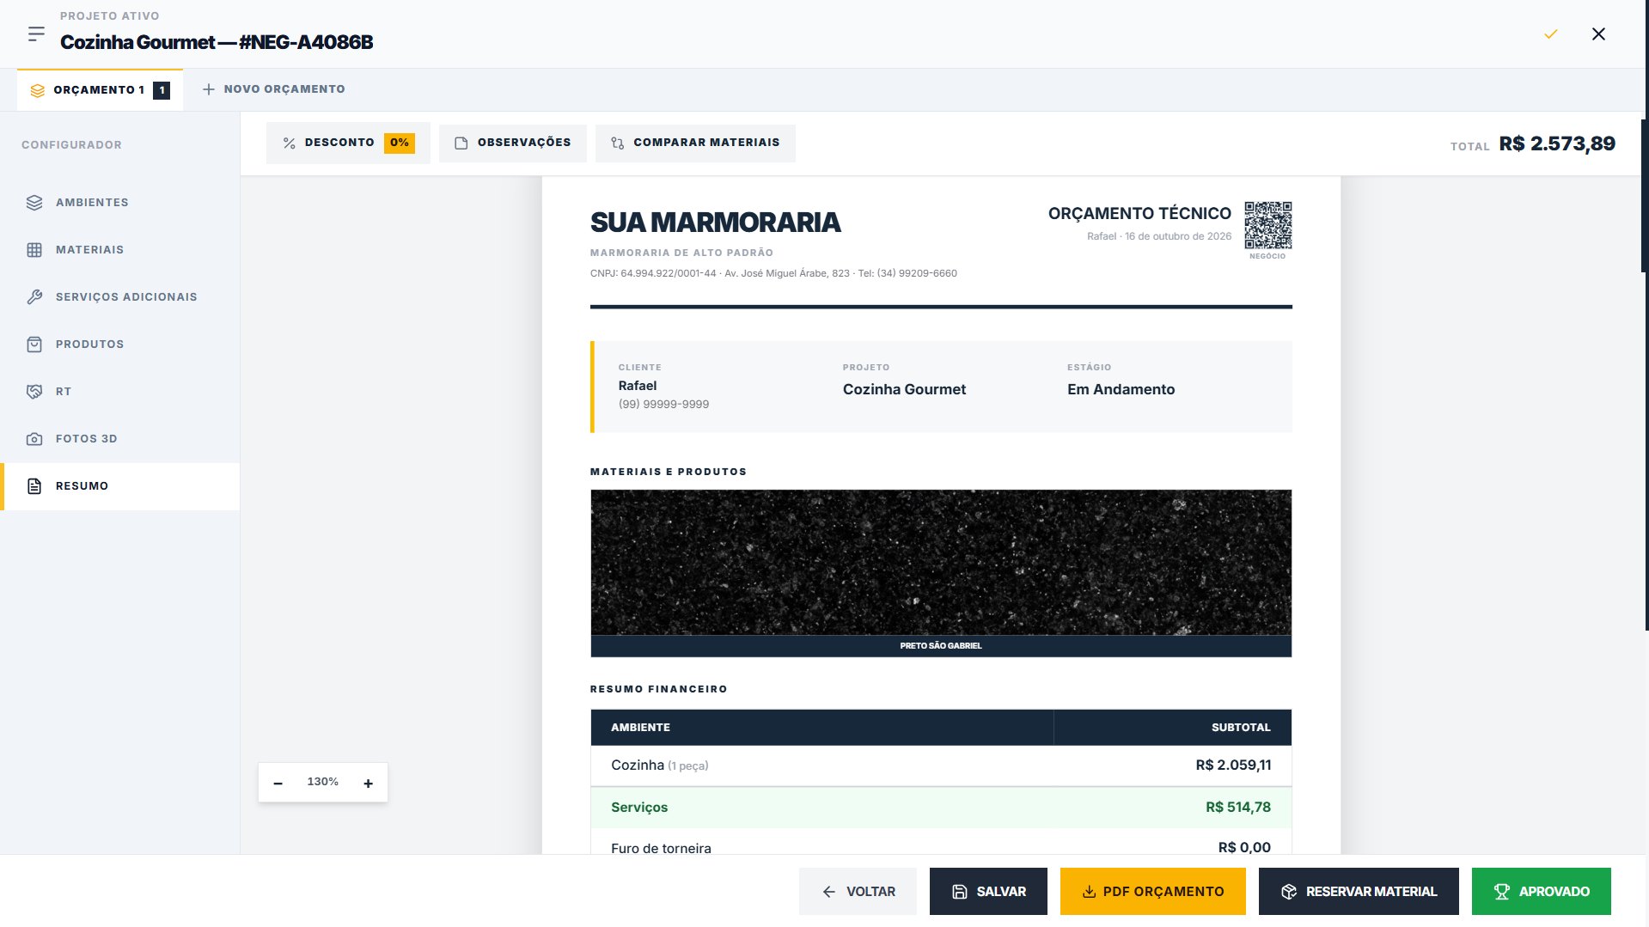Click the download icon on PDF Orçamento
This screenshot has width=1649, height=927.
pyautogui.click(x=1089, y=892)
